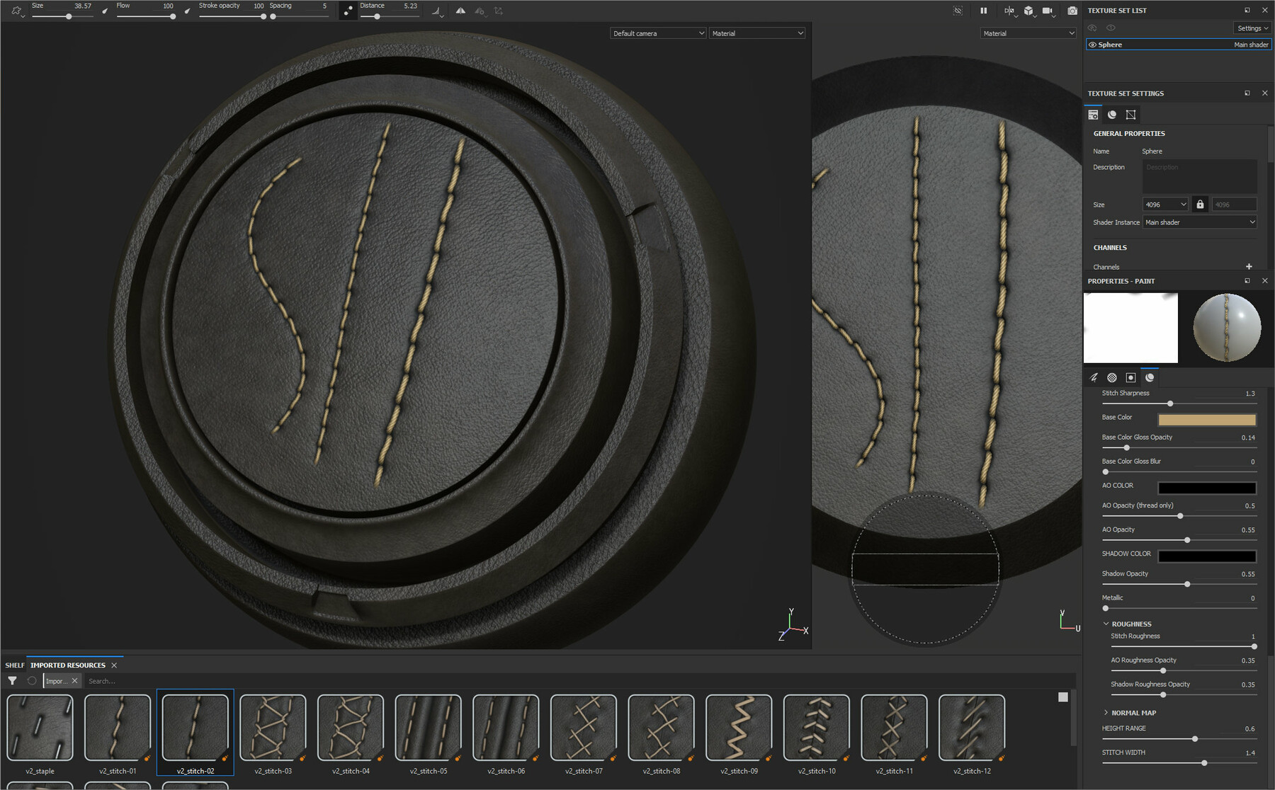Toggle the hide-selection icon in top toolbar
Image resolution: width=1275 pixels, height=790 pixels.
pyautogui.click(x=958, y=11)
